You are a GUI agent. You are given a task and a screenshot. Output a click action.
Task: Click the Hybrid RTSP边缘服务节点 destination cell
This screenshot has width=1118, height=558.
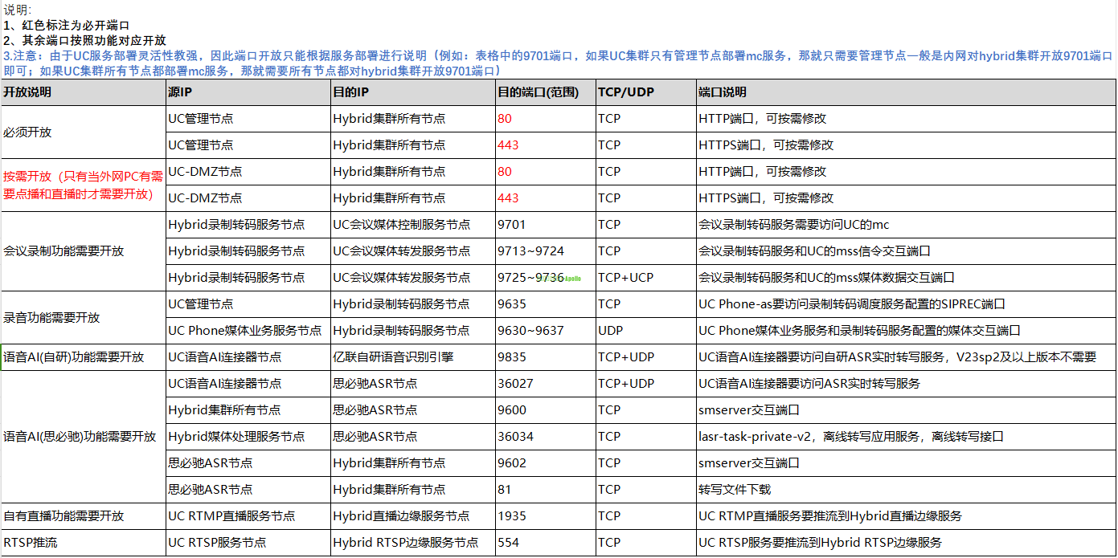tap(412, 543)
